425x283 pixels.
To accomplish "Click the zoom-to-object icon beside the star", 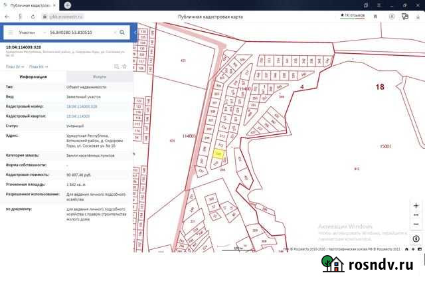I will click(x=117, y=66).
